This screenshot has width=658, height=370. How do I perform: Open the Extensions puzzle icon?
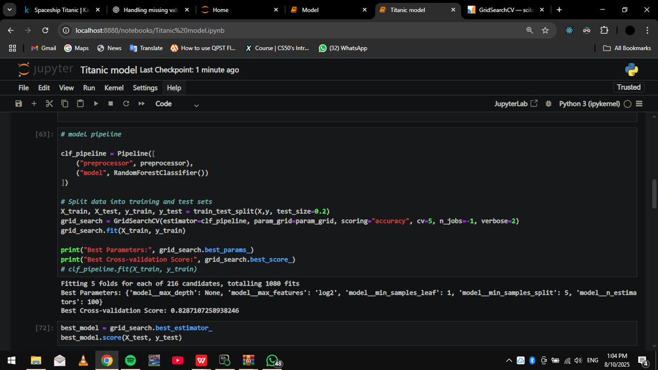[x=604, y=31]
